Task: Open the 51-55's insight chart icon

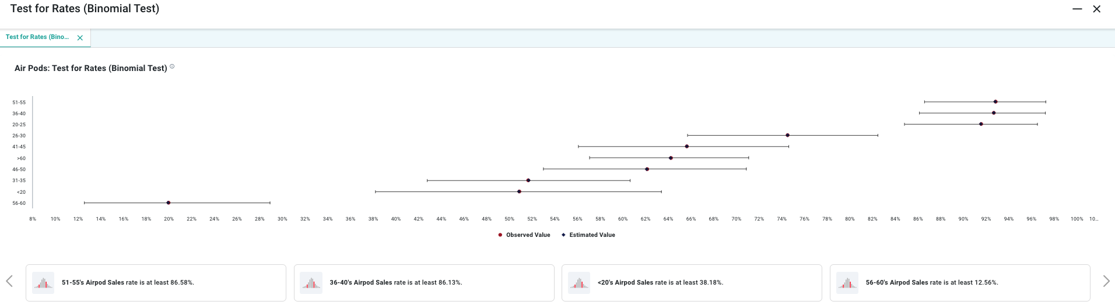Action: (43, 283)
